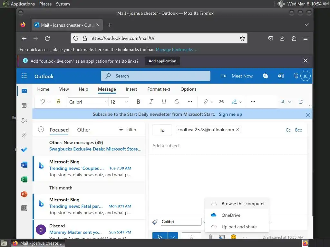
Task: Click the Sign me up link
Action: tap(230, 114)
